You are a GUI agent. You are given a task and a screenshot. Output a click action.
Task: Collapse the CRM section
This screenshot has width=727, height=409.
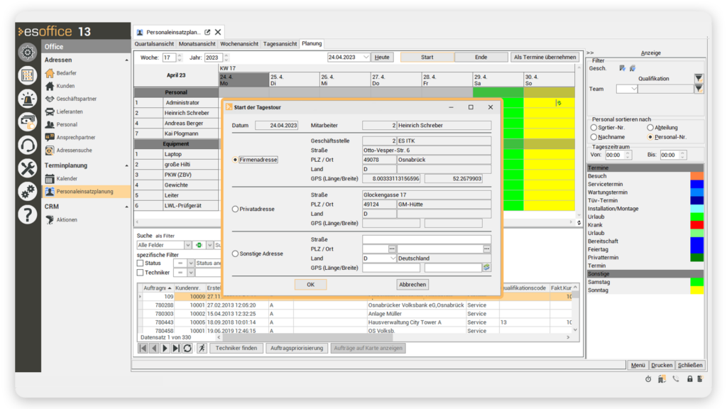click(x=126, y=207)
